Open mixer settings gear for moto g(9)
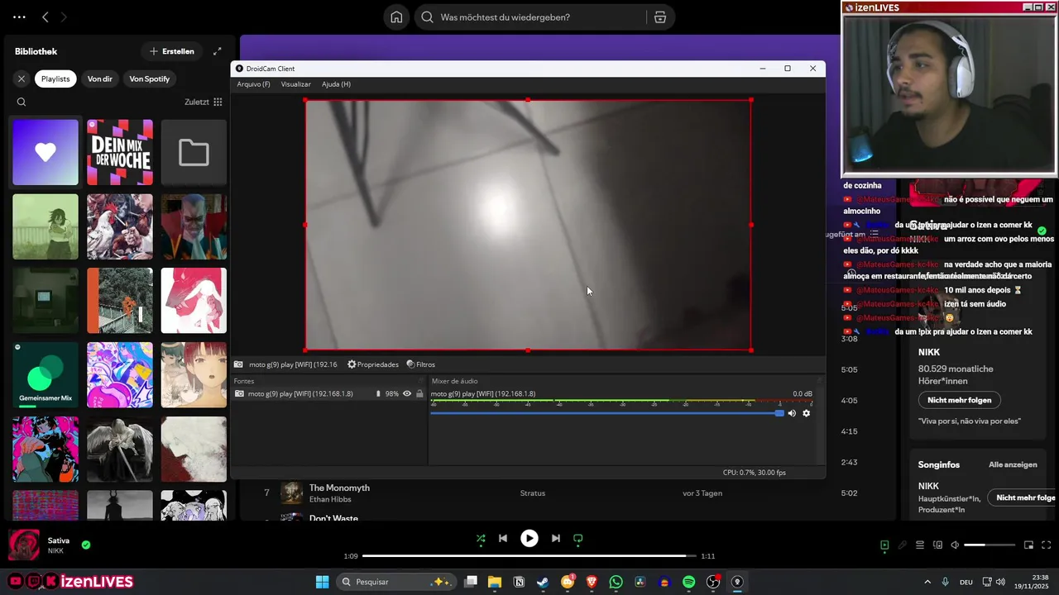The image size is (1059, 595). coord(807,413)
